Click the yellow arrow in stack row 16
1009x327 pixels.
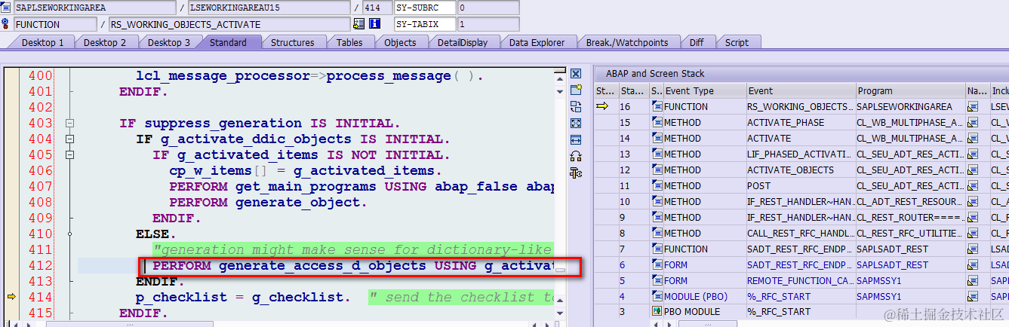[x=601, y=106]
